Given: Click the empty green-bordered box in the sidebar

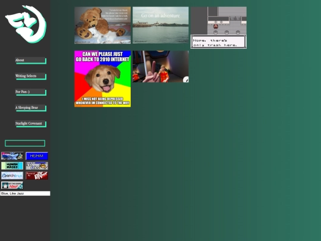Looking at the screenshot, I should pyautogui.click(x=25, y=143).
